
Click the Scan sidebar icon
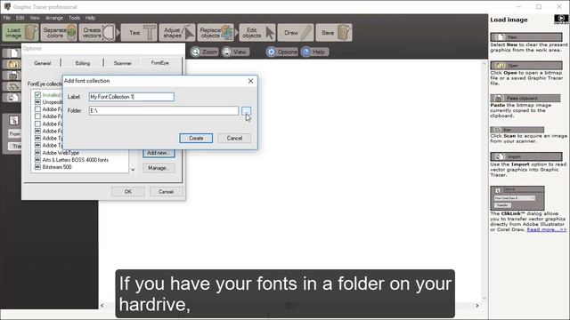click(12, 87)
